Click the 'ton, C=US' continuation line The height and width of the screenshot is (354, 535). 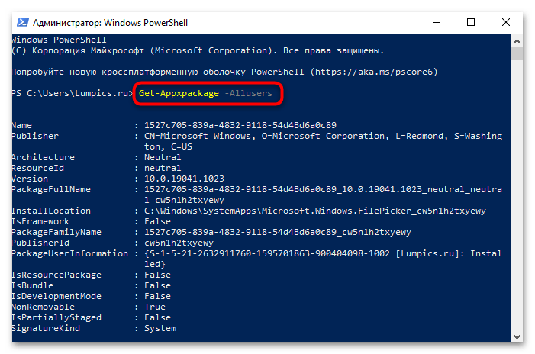168,146
